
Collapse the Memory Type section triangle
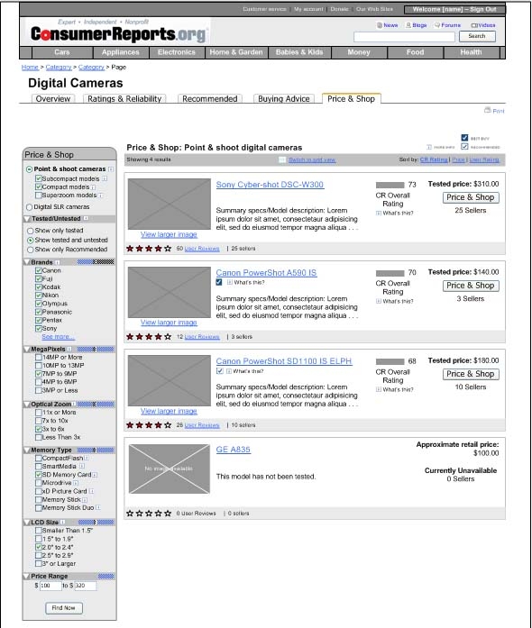click(x=27, y=451)
